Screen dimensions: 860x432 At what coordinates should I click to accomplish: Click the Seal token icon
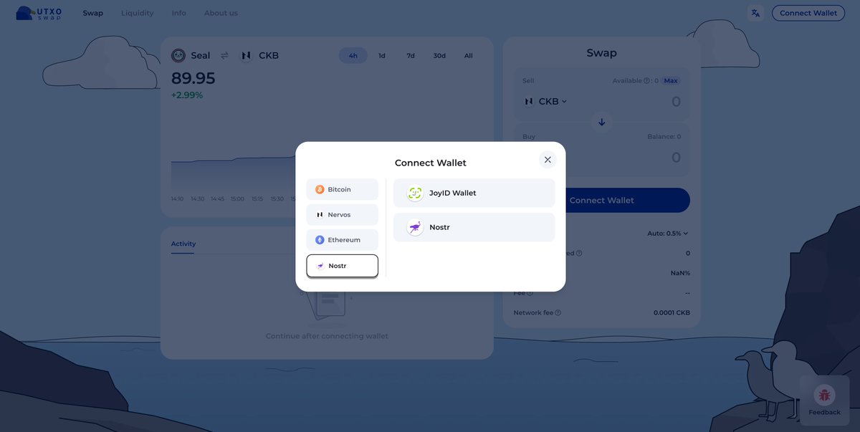178,55
